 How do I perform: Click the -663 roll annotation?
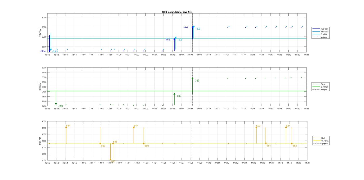pos(103,146)
